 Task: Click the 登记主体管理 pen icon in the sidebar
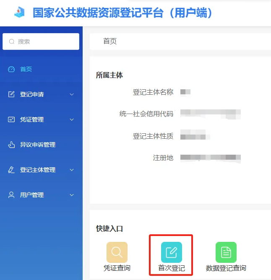[11, 170]
